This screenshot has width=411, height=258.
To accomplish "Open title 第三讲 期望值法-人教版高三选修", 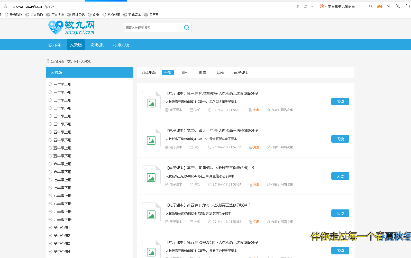I will tap(210, 168).
